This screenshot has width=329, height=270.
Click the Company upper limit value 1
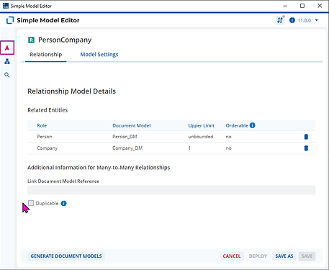point(189,148)
